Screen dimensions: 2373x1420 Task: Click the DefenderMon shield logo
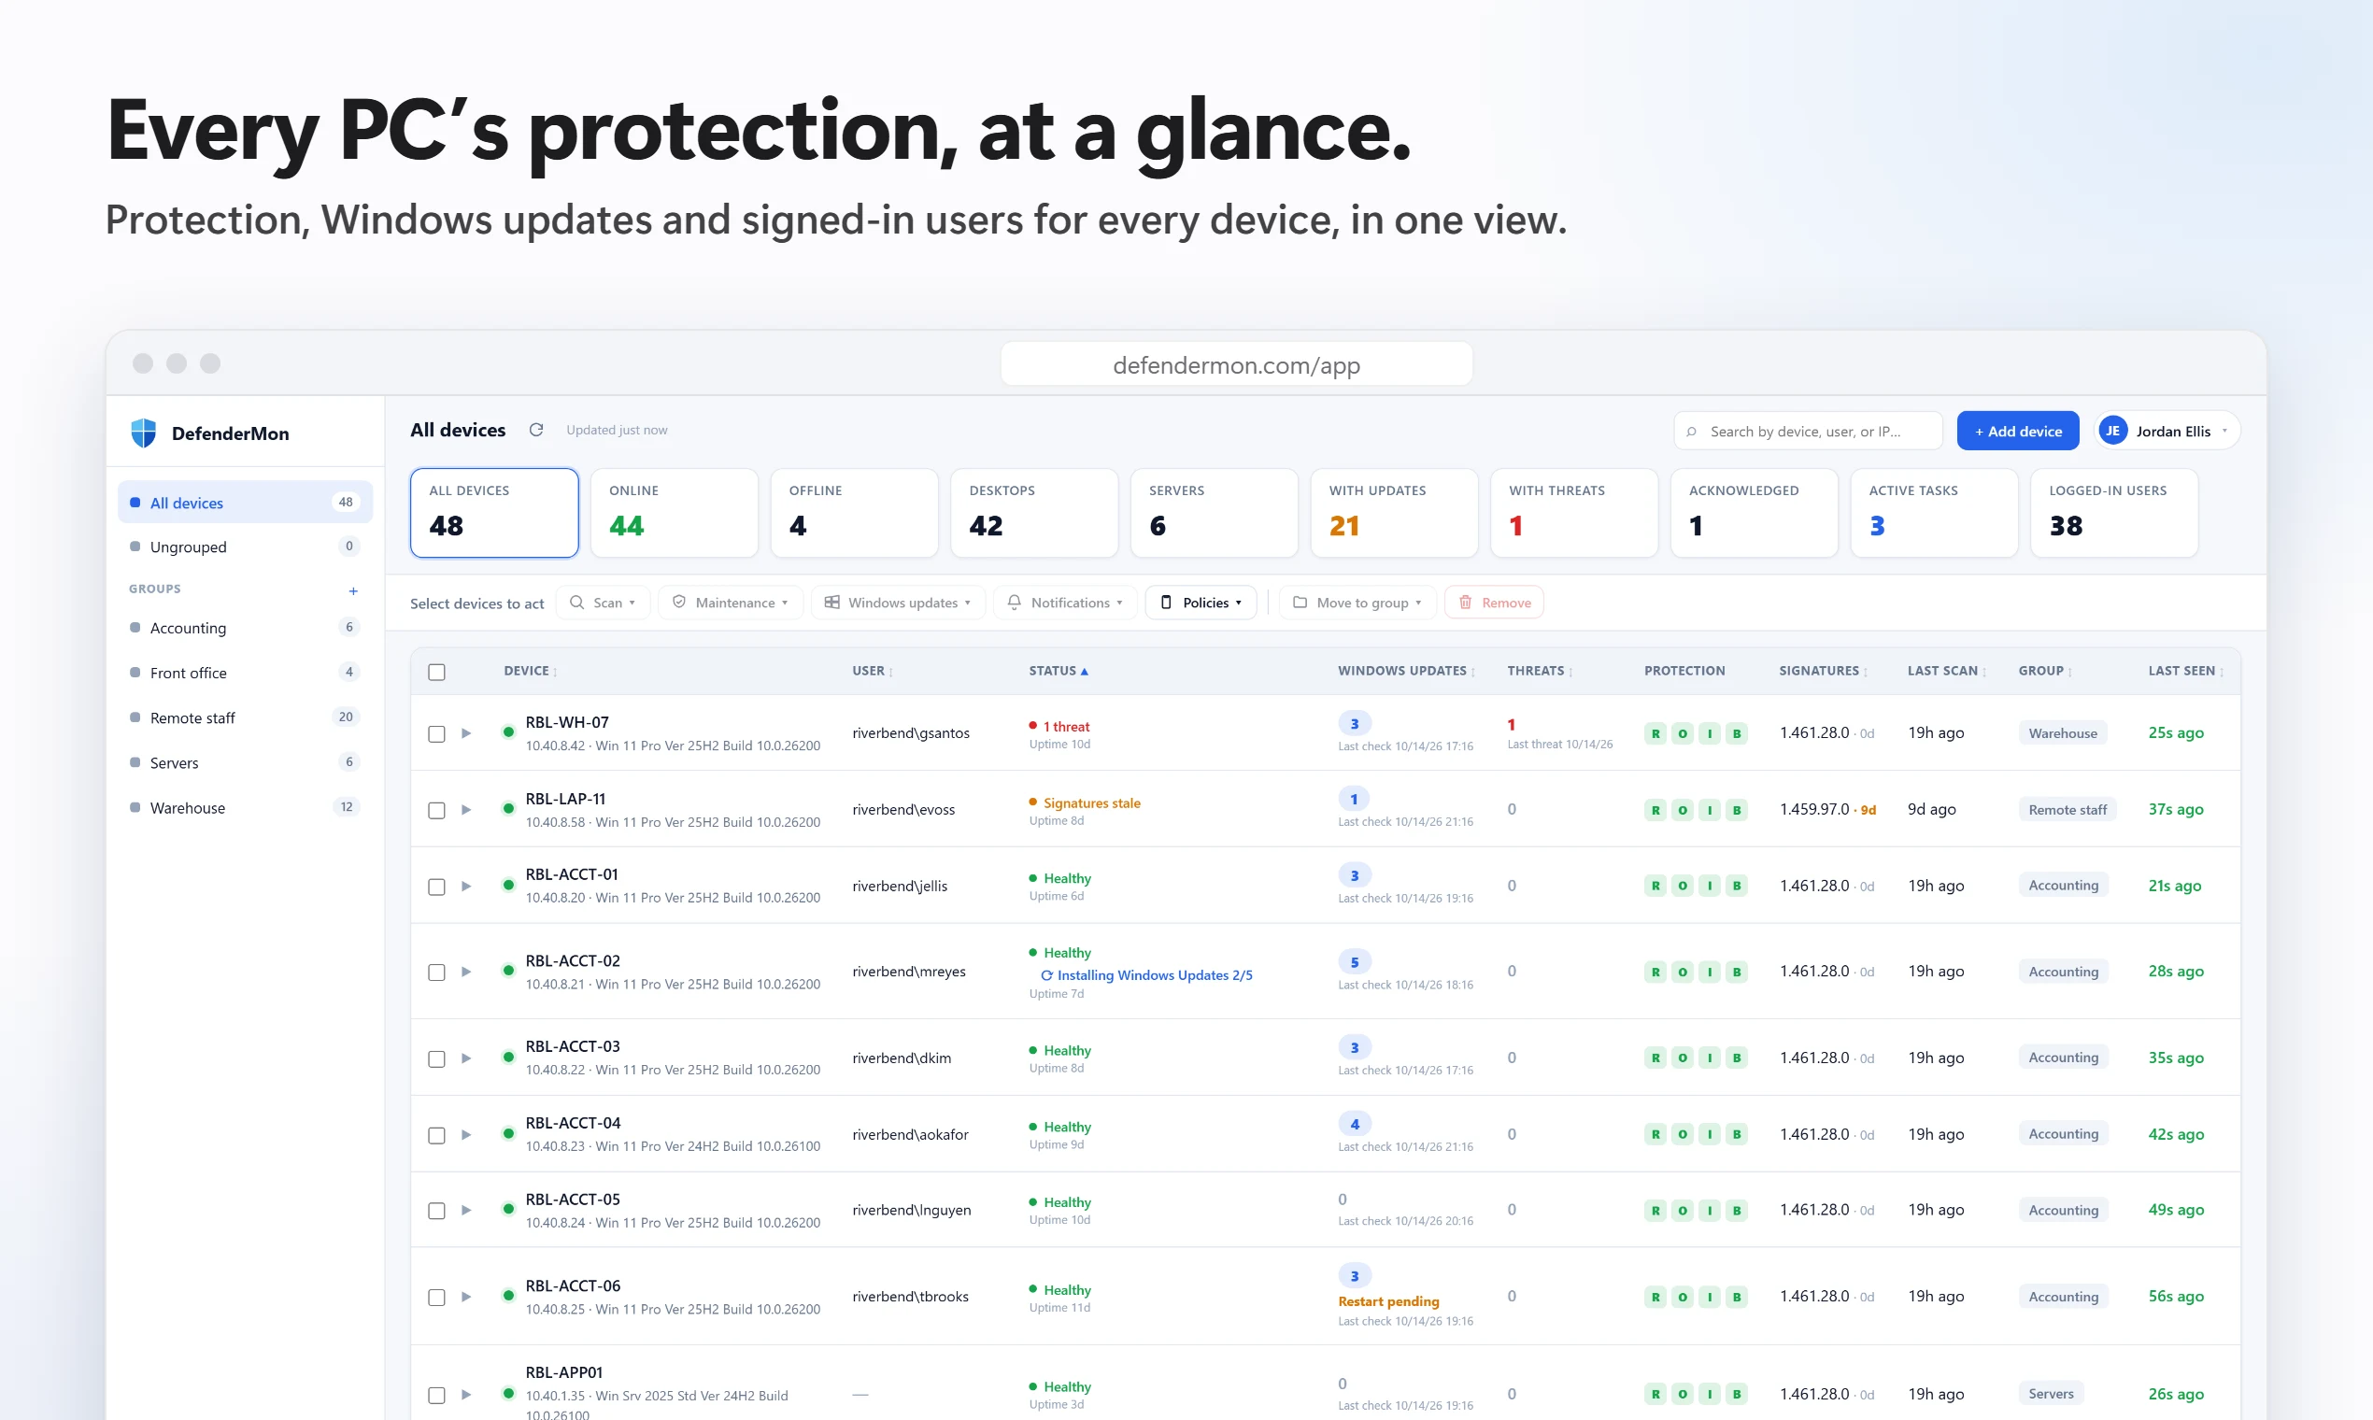tap(144, 433)
